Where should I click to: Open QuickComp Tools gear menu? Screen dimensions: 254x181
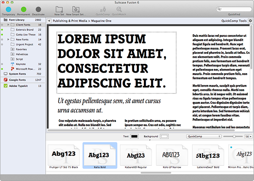[250, 21]
